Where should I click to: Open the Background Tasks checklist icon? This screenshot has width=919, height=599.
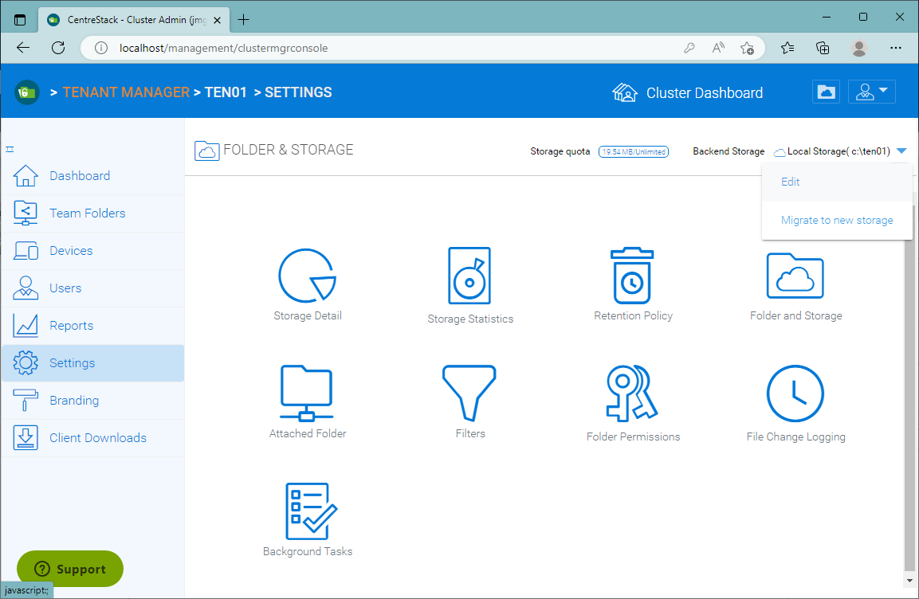[311, 511]
